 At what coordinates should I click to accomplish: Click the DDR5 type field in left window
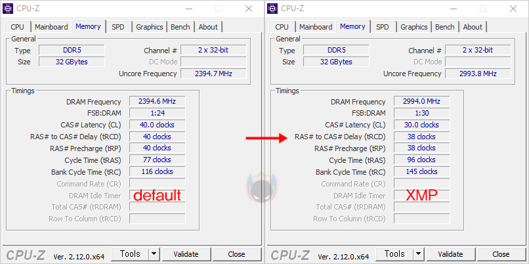(x=72, y=51)
